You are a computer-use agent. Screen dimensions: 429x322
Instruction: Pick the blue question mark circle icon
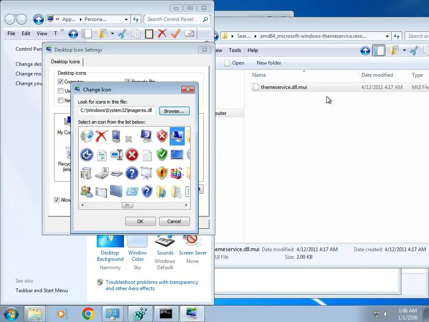pyautogui.click(x=132, y=173)
